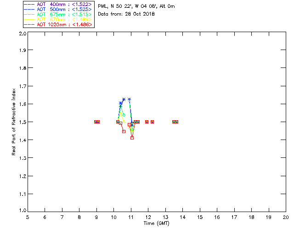Image resolution: width=294 pixels, height=235 pixels.
Task: Click the x-axis tick label 13
Action: pos(165,217)
